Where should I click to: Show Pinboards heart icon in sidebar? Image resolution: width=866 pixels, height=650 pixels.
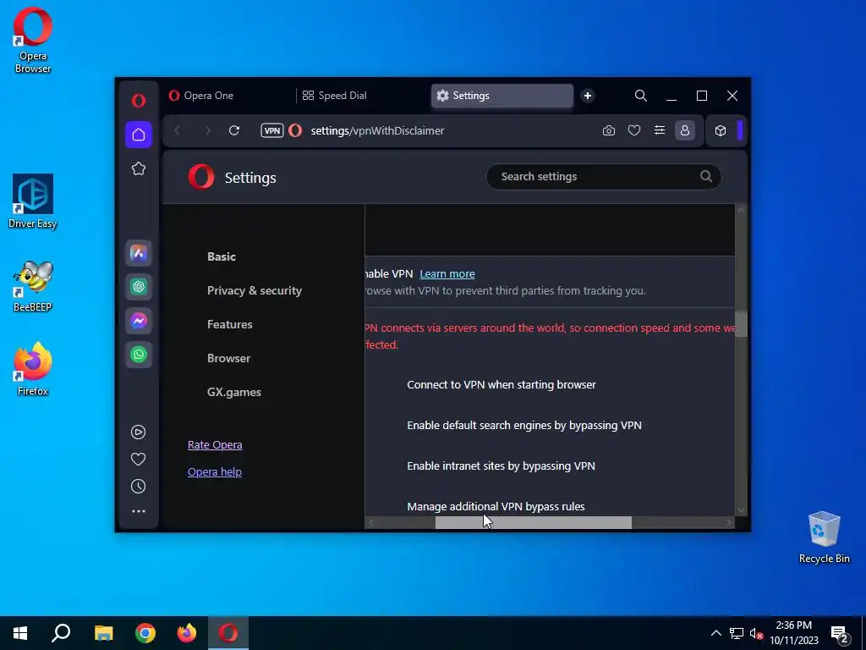click(138, 460)
